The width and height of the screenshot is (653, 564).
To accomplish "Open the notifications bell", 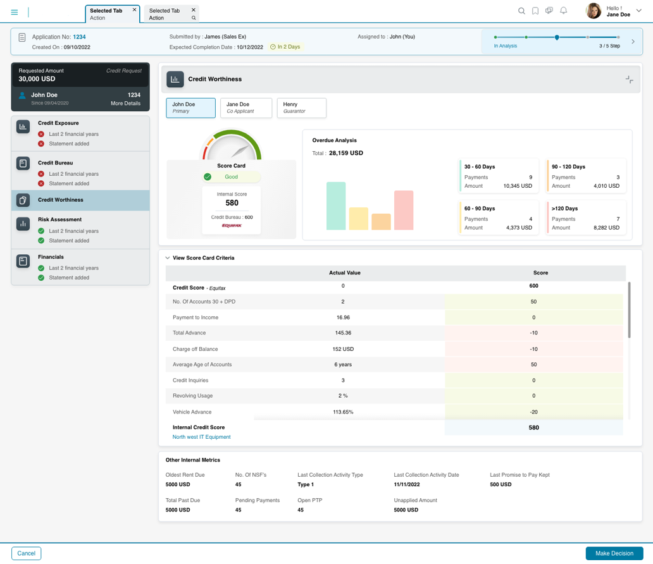I will point(563,11).
